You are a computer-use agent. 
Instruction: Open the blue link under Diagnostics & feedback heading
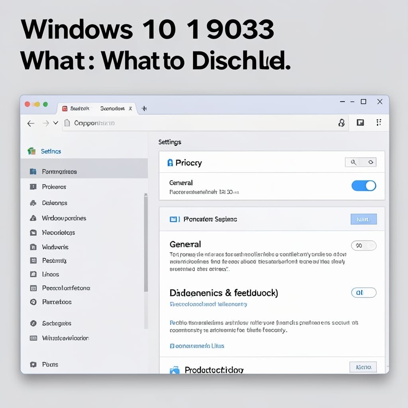[x=208, y=304]
